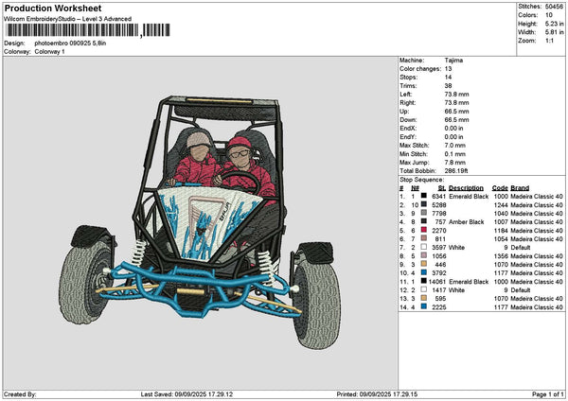
Task: Select the St. column header
Action: tap(442, 188)
